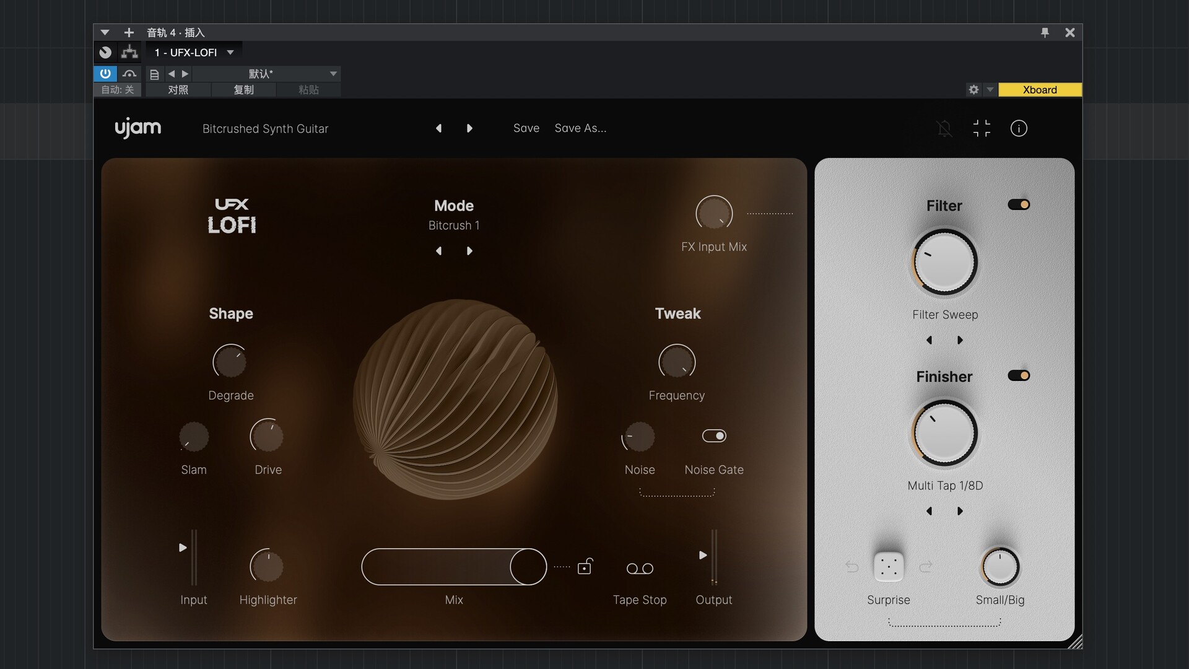
Task: Open the 1 - UFX-LOFI plugin dropdown
Action: point(230,53)
